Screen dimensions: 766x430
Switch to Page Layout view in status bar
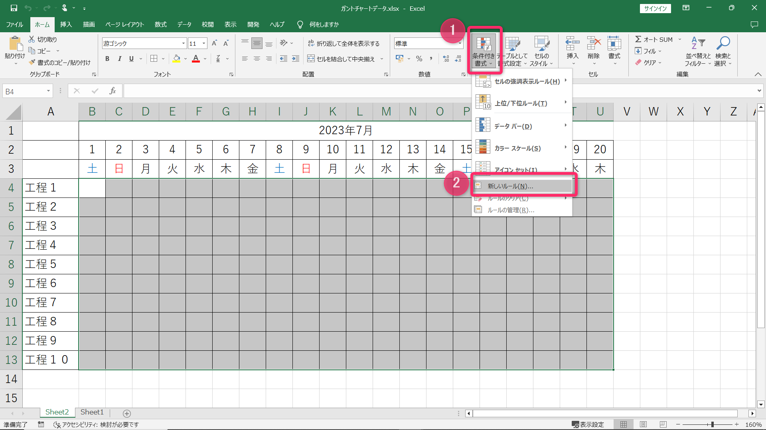click(x=643, y=424)
